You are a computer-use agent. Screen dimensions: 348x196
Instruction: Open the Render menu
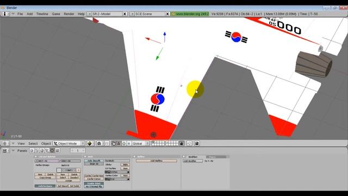69,14
